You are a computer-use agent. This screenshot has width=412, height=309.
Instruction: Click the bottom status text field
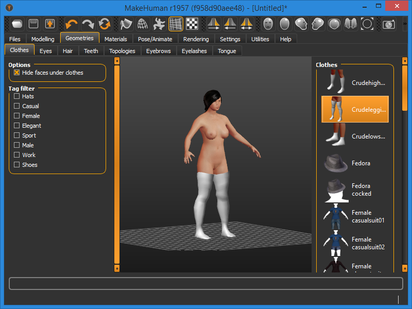pyautogui.click(x=206, y=284)
